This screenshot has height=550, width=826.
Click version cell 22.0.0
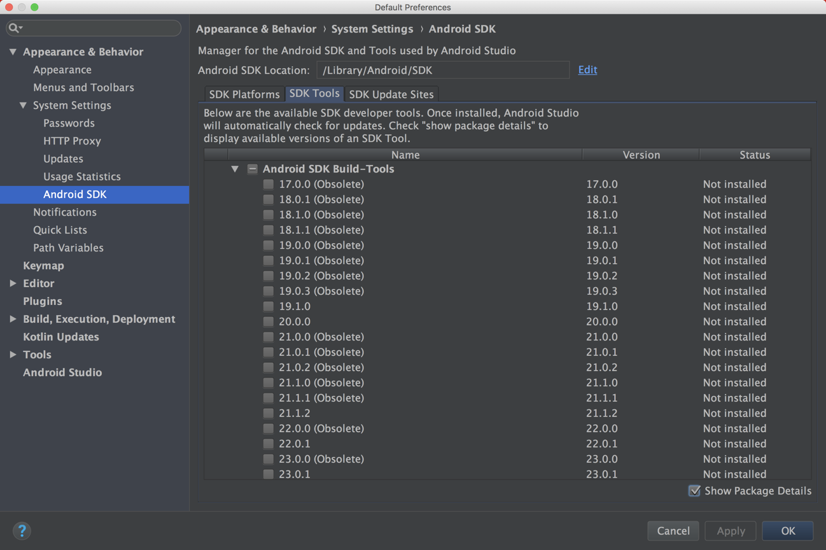602,428
